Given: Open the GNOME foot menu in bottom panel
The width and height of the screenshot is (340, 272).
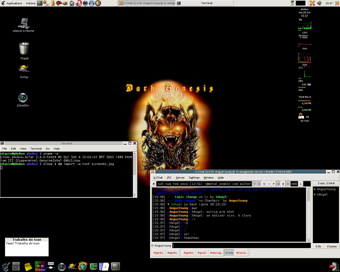Looking at the screenshot, I should click(6, 266).
